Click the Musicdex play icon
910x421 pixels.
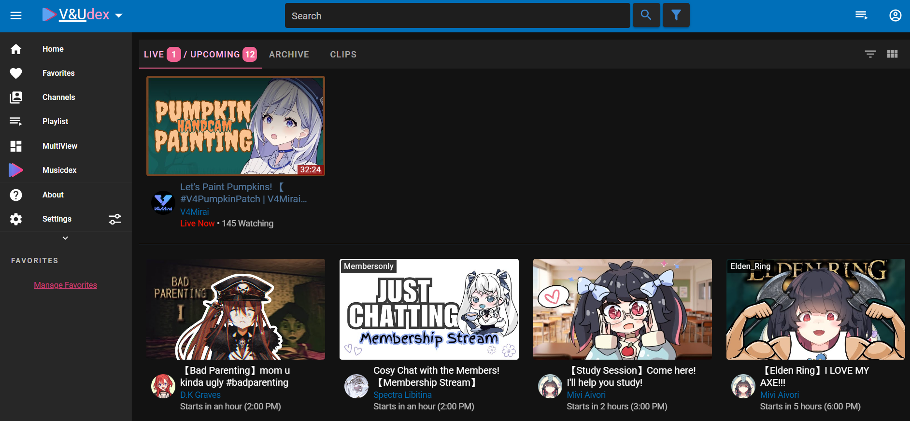[16, 170]
